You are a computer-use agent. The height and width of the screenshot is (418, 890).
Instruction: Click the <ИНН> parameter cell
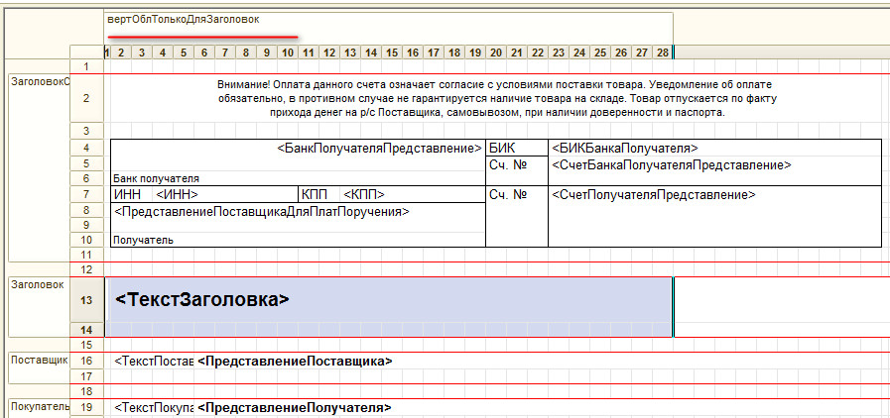(x=178, y=195)
